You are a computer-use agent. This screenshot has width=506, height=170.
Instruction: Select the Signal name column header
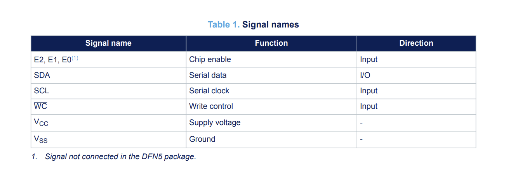[x=108, y=43]
